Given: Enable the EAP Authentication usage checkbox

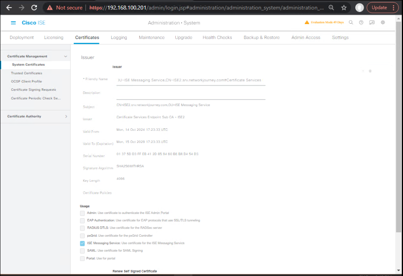Looking at the screenshot, I should point(82,221).
